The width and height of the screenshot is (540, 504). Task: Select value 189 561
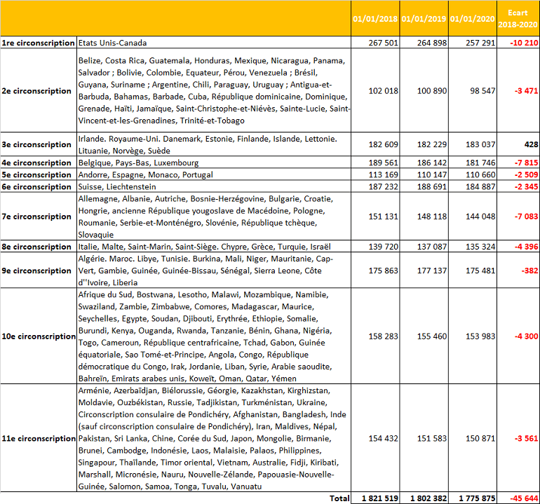tap(384, 163)
